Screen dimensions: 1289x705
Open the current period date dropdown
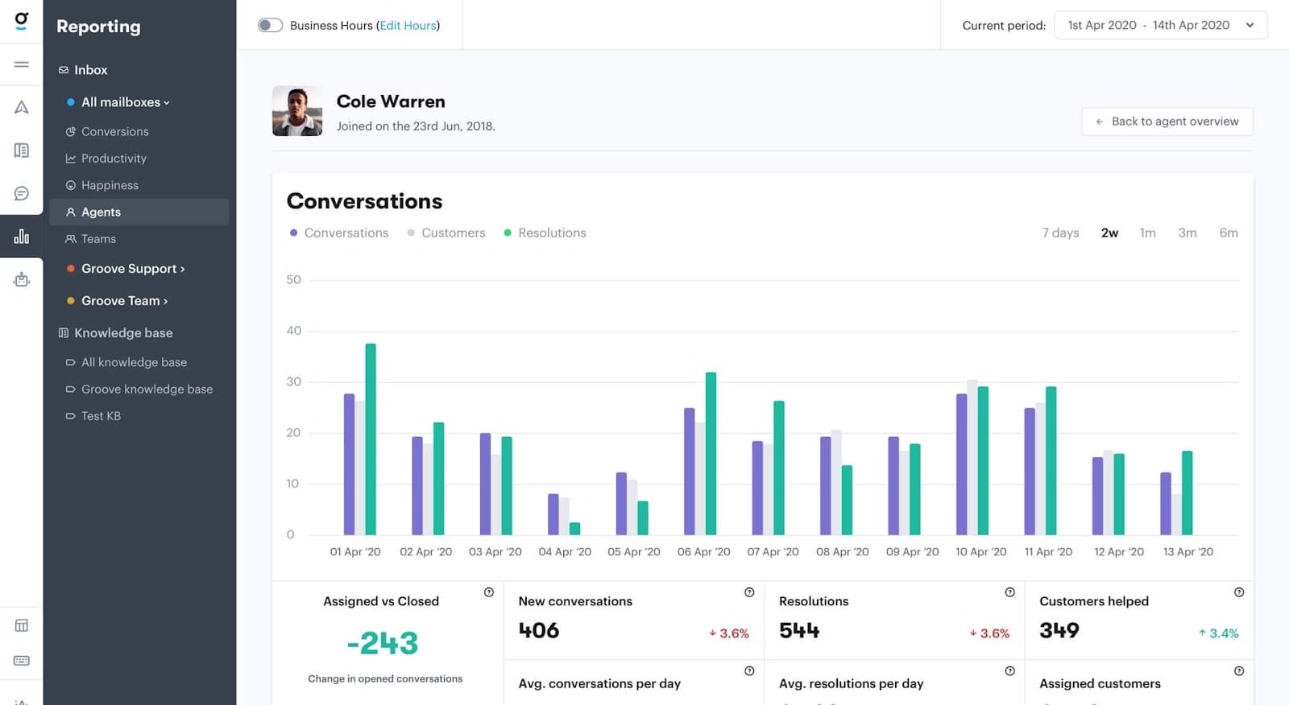(x=1160, y=25)
